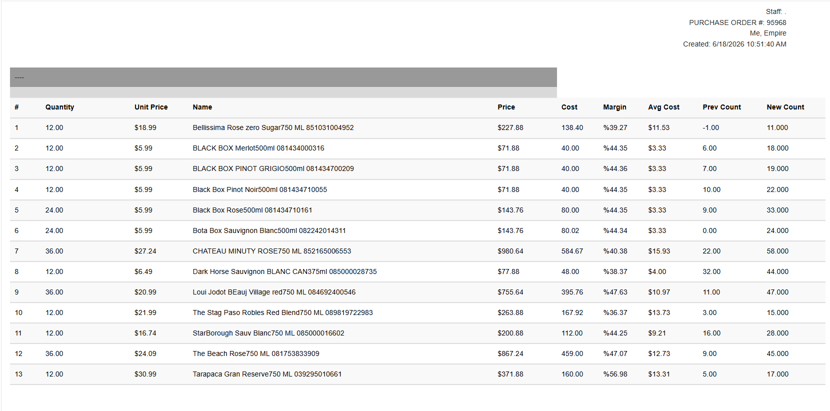The image size is (830, 411).
Task: Click the $13.31 average cost cell
Action: coord(659,374)
